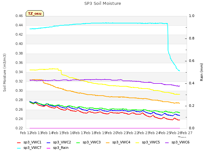Click the 0.44 soil moisture axis value

tap(19, 25)
